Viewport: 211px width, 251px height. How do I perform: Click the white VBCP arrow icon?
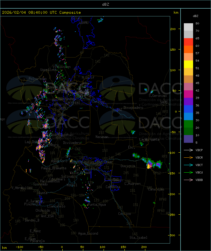tap(188, 150)
